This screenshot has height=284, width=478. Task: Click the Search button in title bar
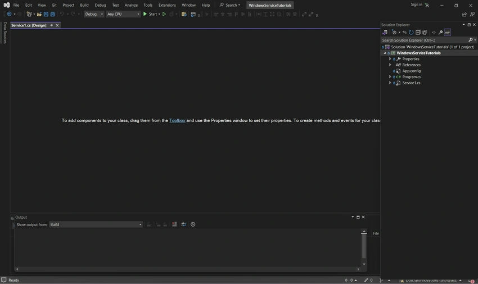point(230,5)
